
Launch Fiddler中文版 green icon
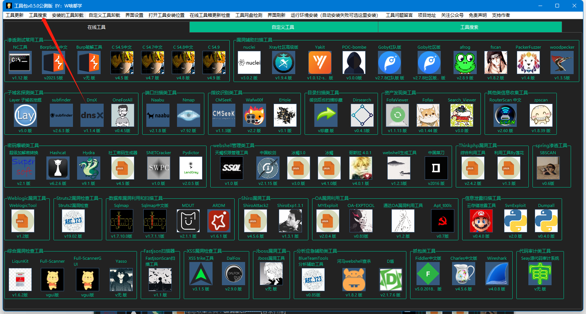[428, 274]
